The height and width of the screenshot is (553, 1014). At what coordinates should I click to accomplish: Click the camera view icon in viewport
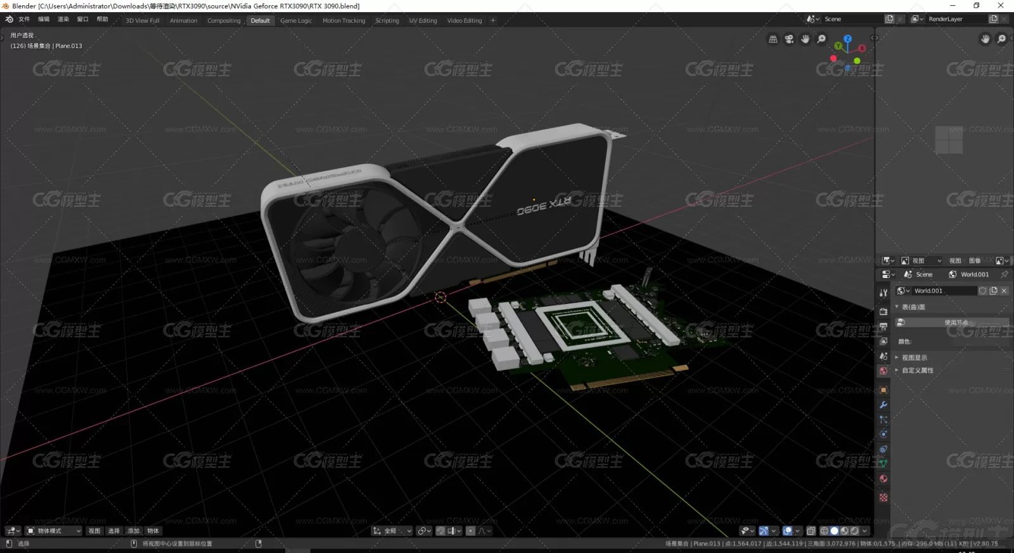[789, 39]
